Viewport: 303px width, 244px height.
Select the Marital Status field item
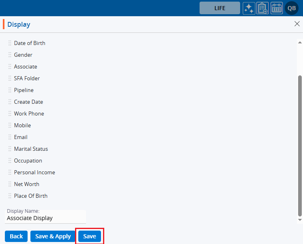pyautogui.click(x=31, y=149)
